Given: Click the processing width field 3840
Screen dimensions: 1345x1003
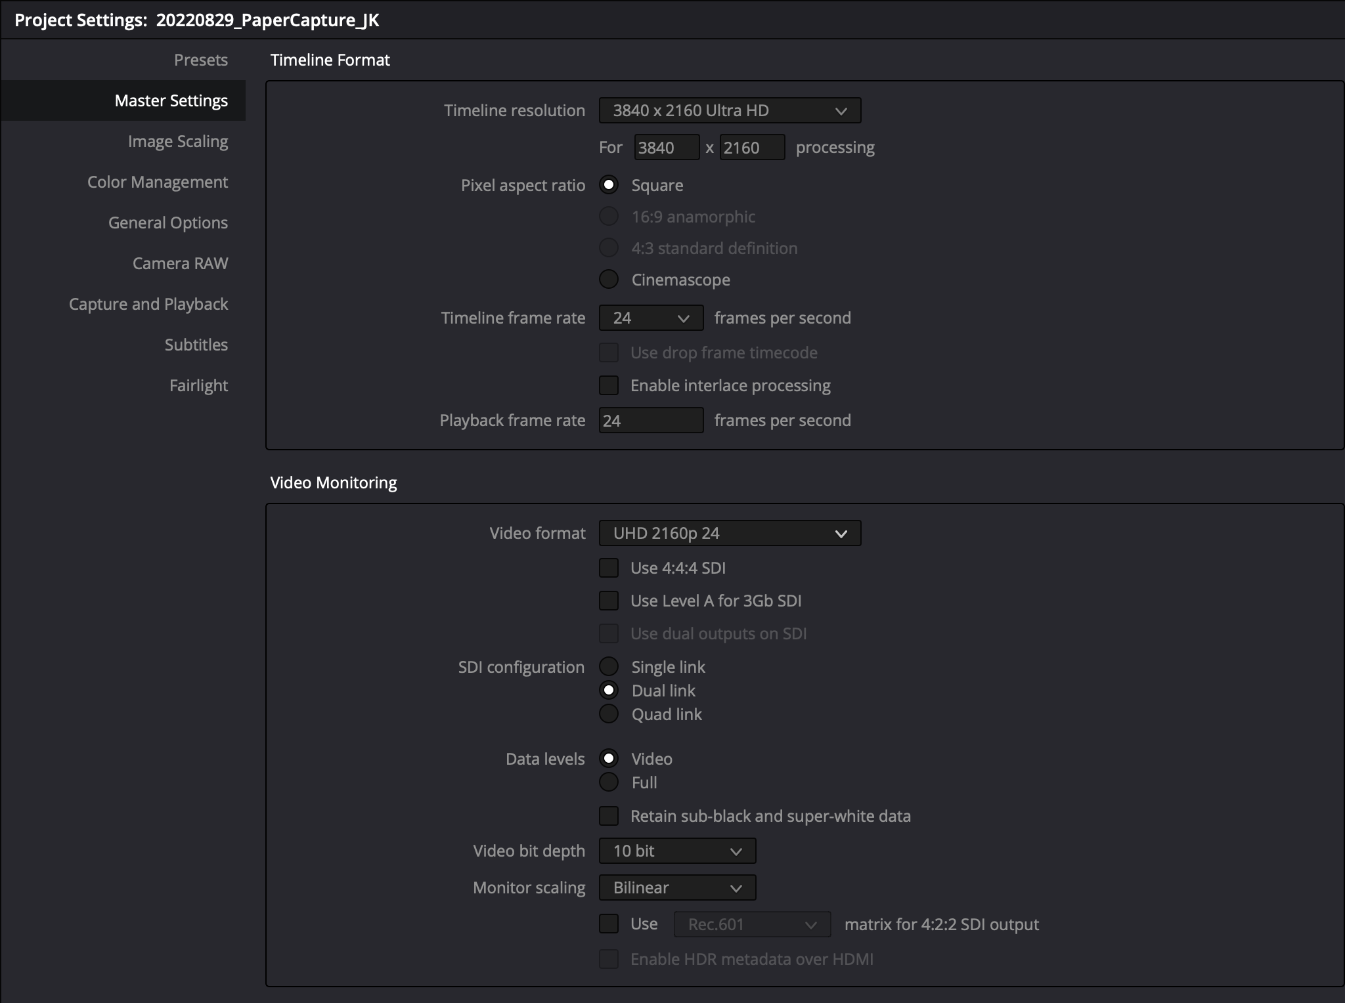Looking at the screenshot, I should click(666, 148).
